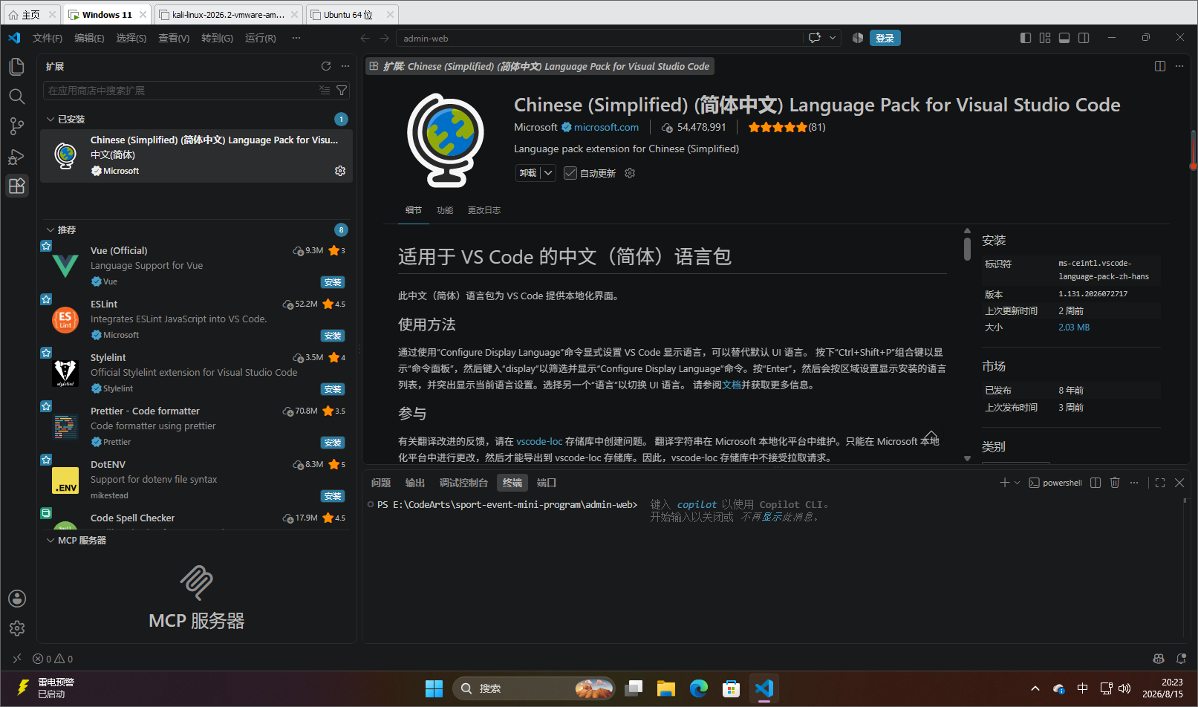The width and height of the screenshot is (1198, 707).
Task: Open Microsoft Edge from the taskbar
Action: 699,688
